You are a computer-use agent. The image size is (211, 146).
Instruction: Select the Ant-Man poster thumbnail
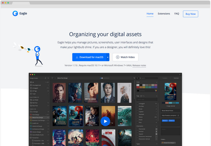click(x=109, y=138)
